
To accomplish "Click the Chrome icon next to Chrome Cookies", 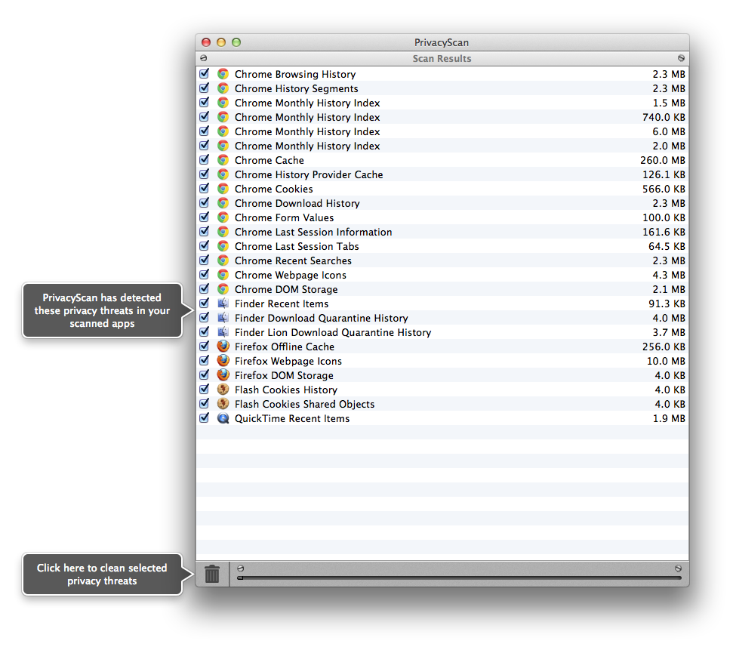I will click(223, 189).
